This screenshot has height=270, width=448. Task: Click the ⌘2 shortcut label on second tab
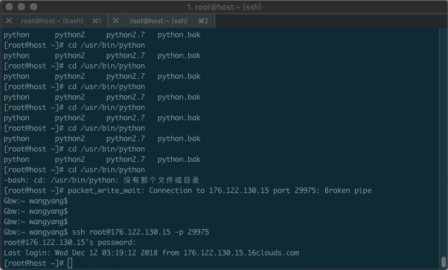(204, 21)
